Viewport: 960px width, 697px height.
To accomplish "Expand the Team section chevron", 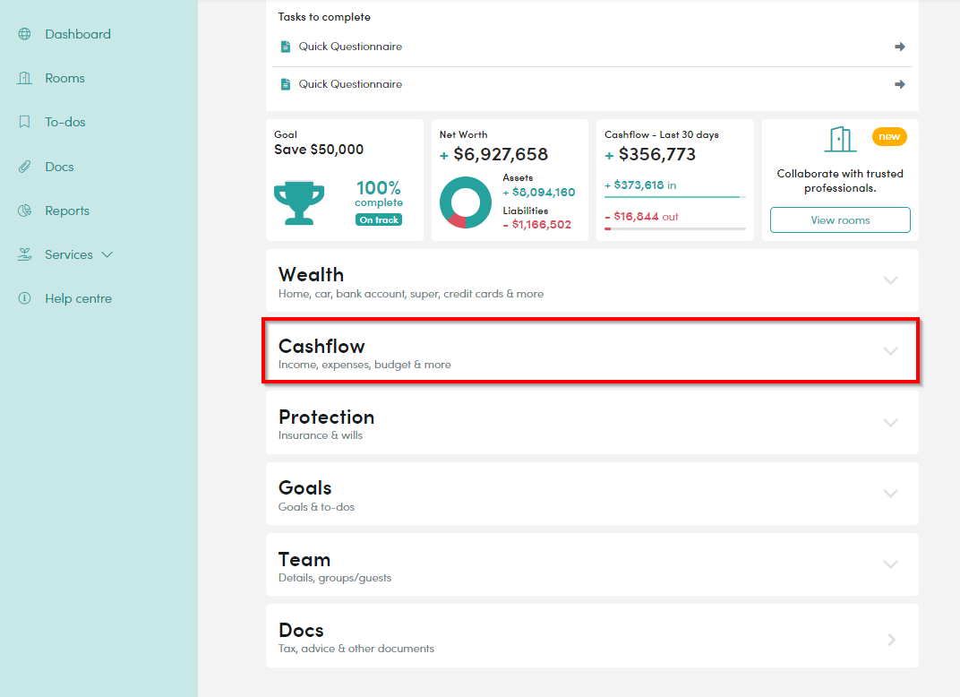I will (x=891, y=564).
